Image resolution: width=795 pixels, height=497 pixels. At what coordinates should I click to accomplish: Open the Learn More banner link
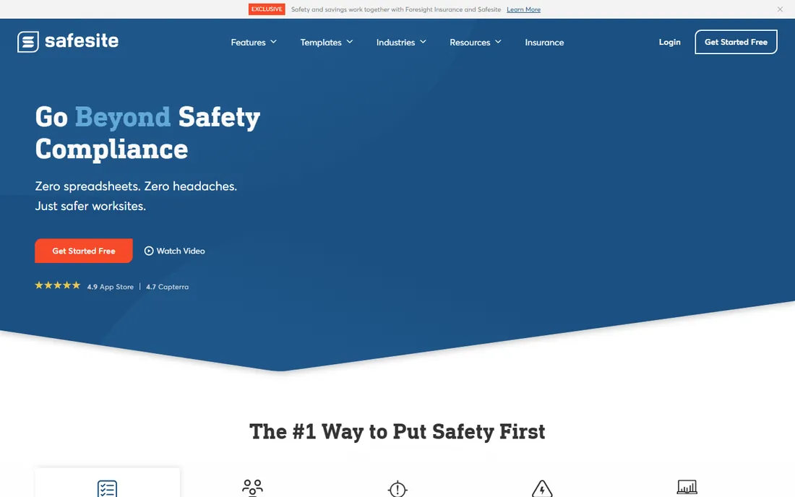click(523, 9)
